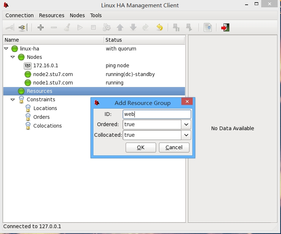The width and height of the screenshot is (281, 234).
Task: Select node2.stu7.com in the tree
Action: point(53,74)
